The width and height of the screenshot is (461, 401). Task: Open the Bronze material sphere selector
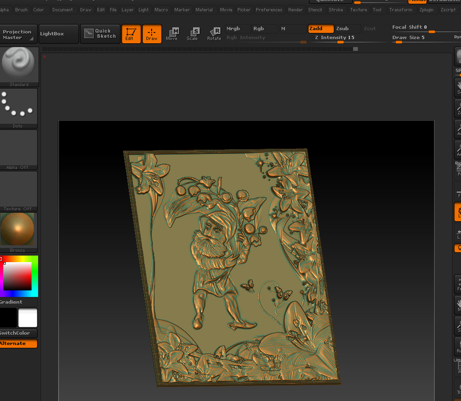pos(18,233)
